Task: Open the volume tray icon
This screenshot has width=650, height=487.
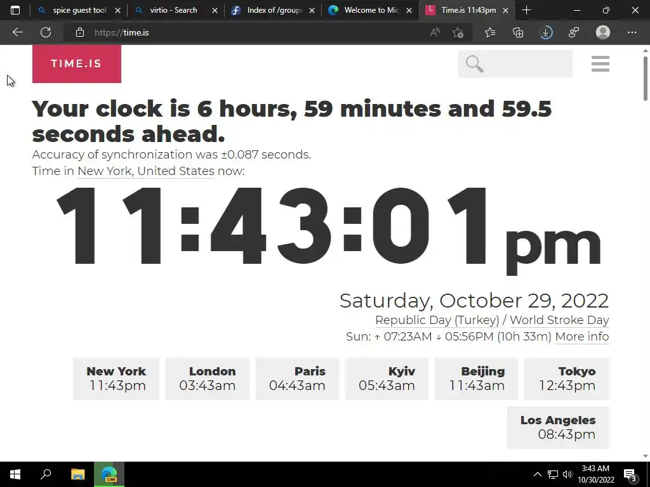Action: tap(567, 474)
